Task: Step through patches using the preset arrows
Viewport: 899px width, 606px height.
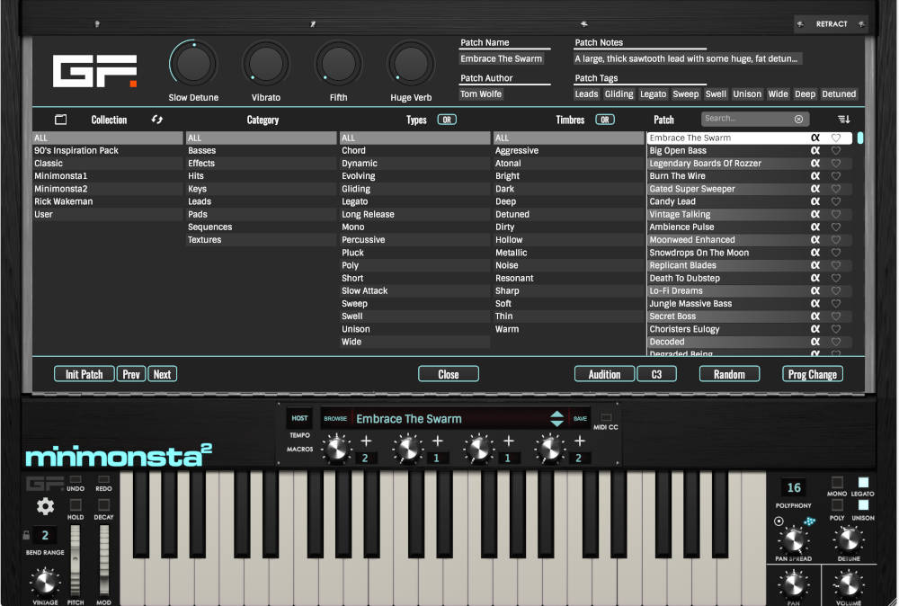Action: pos(557,419)
